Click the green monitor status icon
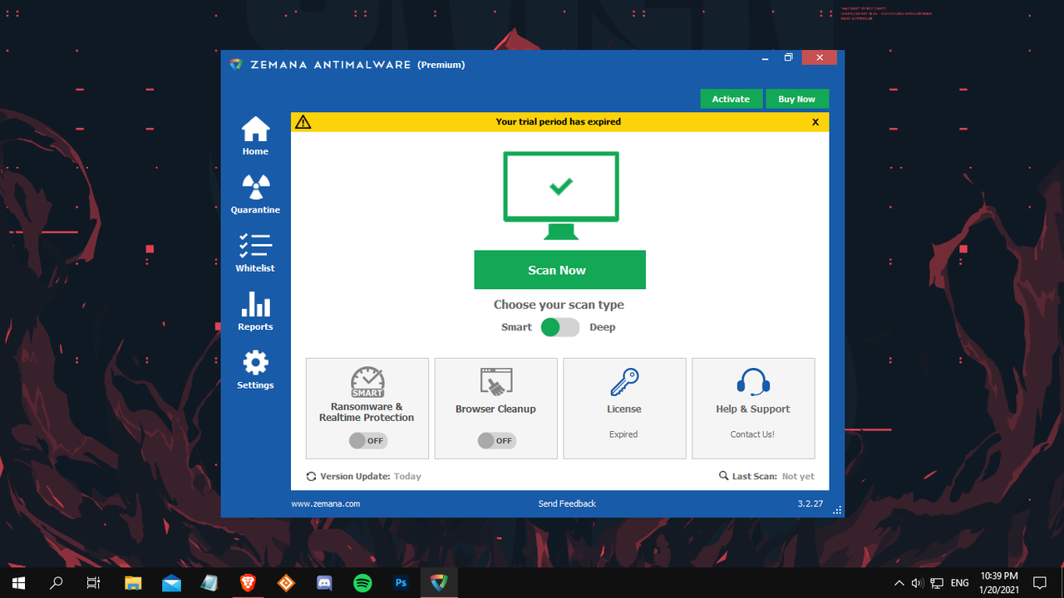This screenshot has height=598, width=1064. 561,196
